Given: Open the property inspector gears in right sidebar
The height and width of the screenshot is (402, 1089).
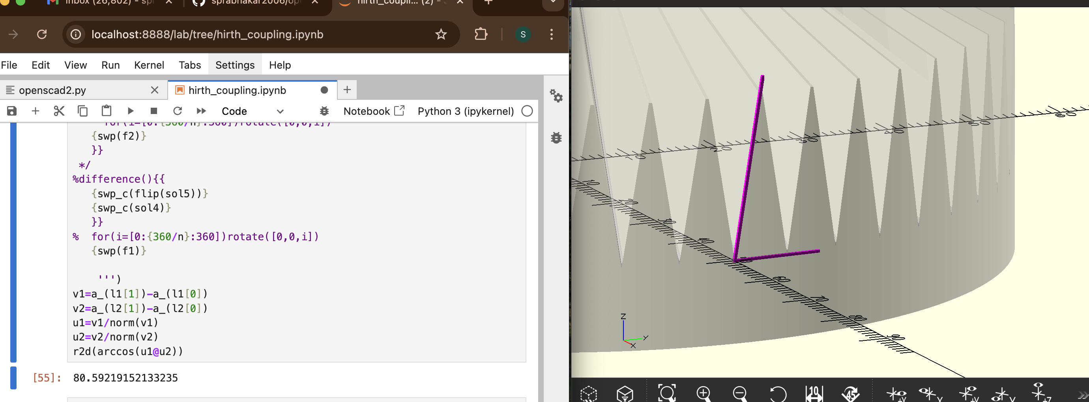Looking at the screenshot, I should 556,96.
